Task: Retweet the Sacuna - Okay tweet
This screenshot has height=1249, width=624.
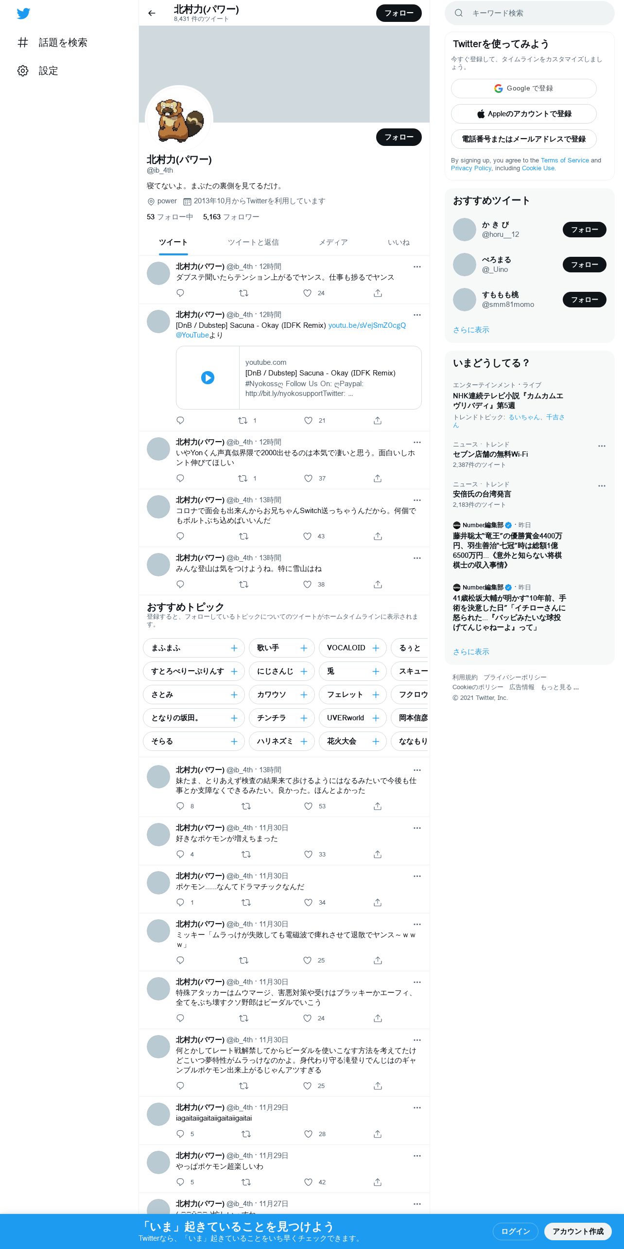Action: (243, 420)
